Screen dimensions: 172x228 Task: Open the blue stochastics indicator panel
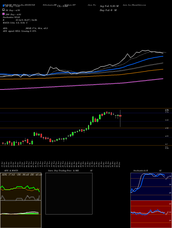(151, 187)
